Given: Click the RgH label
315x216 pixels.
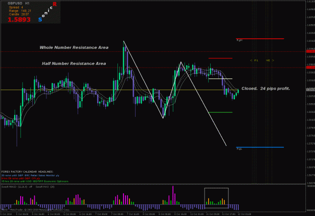Looking at the screenshot, I should point(239,40).
